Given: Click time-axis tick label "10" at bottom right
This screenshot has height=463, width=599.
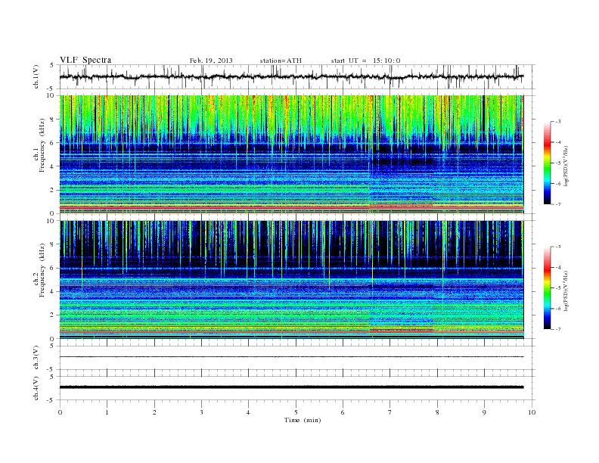Looking at the screenshot, I should (x=532, y=412).
